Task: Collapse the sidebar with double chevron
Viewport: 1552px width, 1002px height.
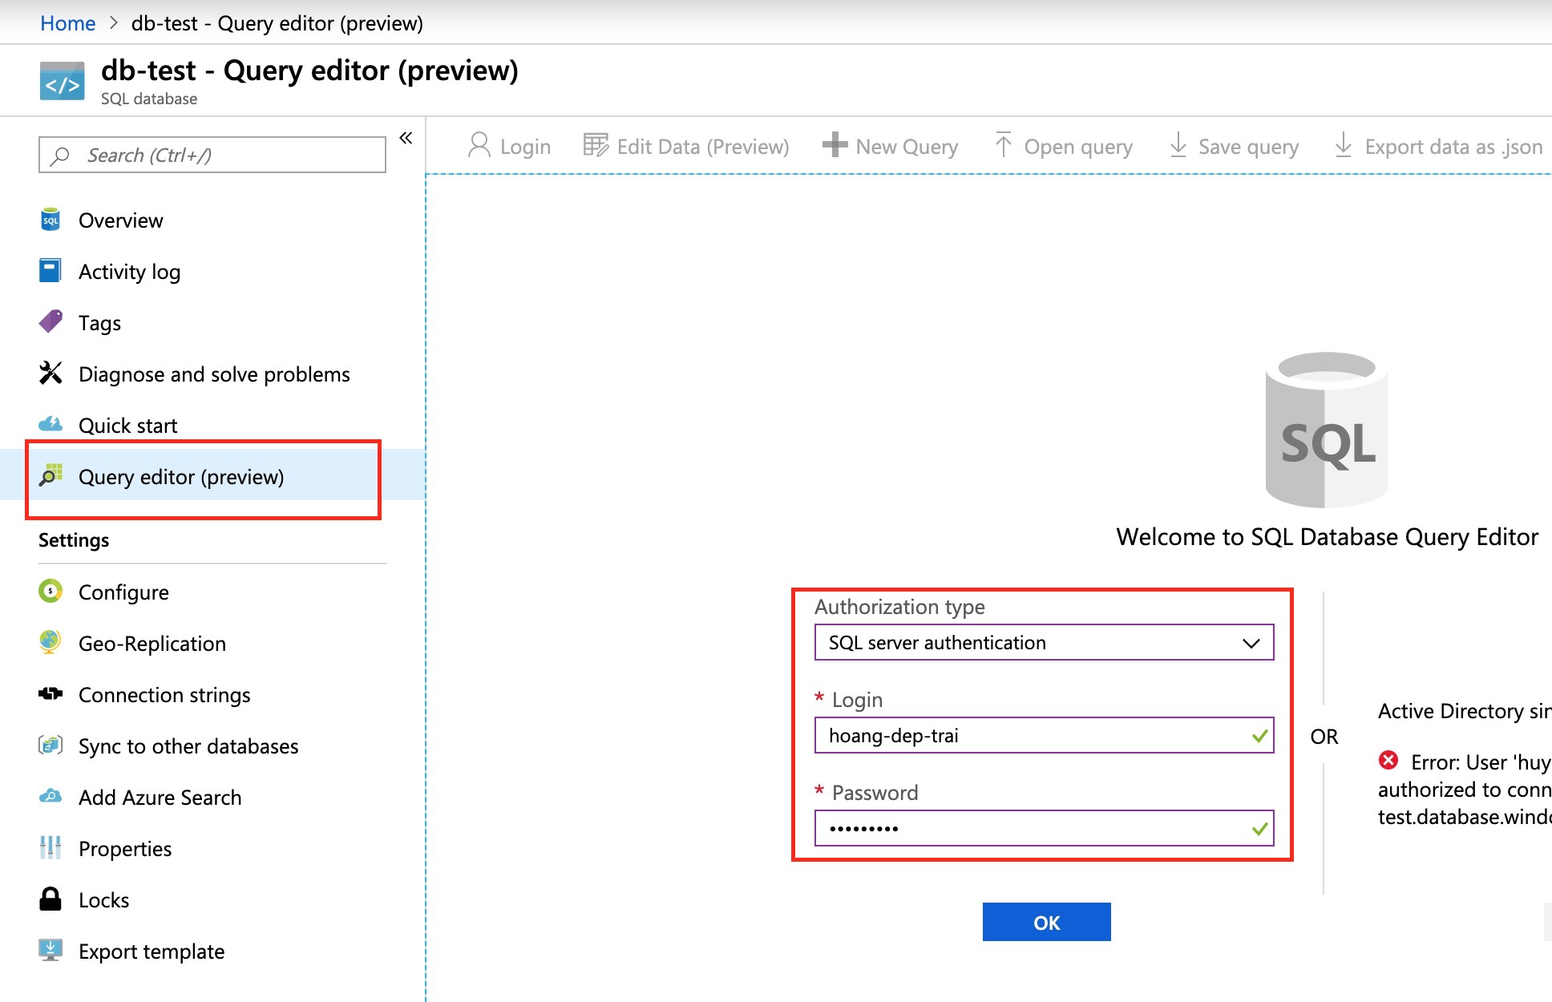Action: click(406, 138)
